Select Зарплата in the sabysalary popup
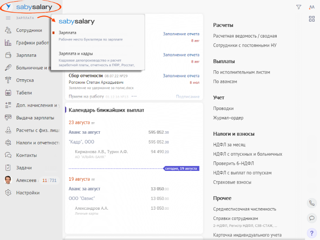320x240 pixels. pos(68,33)
